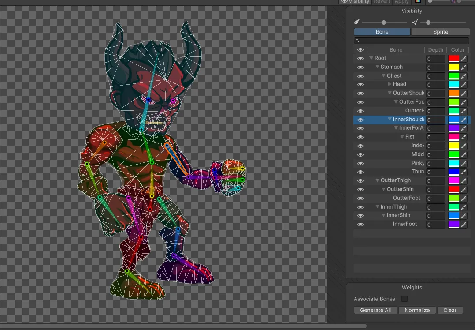Click the Normalize button
475x330 pixels.
tap(417, 310)
